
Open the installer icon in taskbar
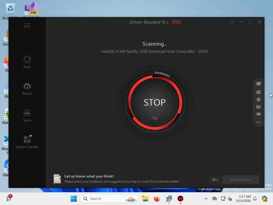(169, 199)
